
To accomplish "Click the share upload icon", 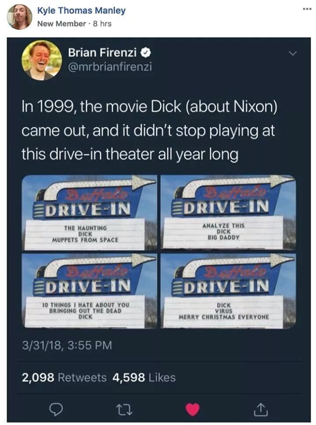I will (261, 409).
